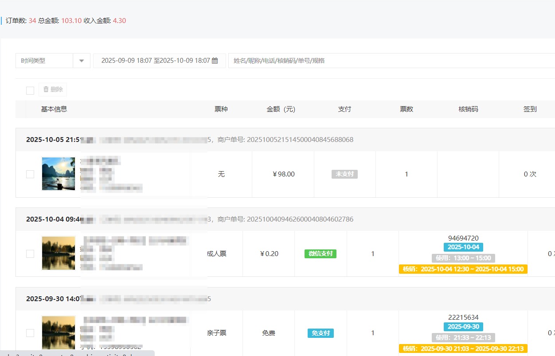Viewport: 555px width, 356px height.
Task: Click the blue 免支付 badge
Action: point(320,333)
